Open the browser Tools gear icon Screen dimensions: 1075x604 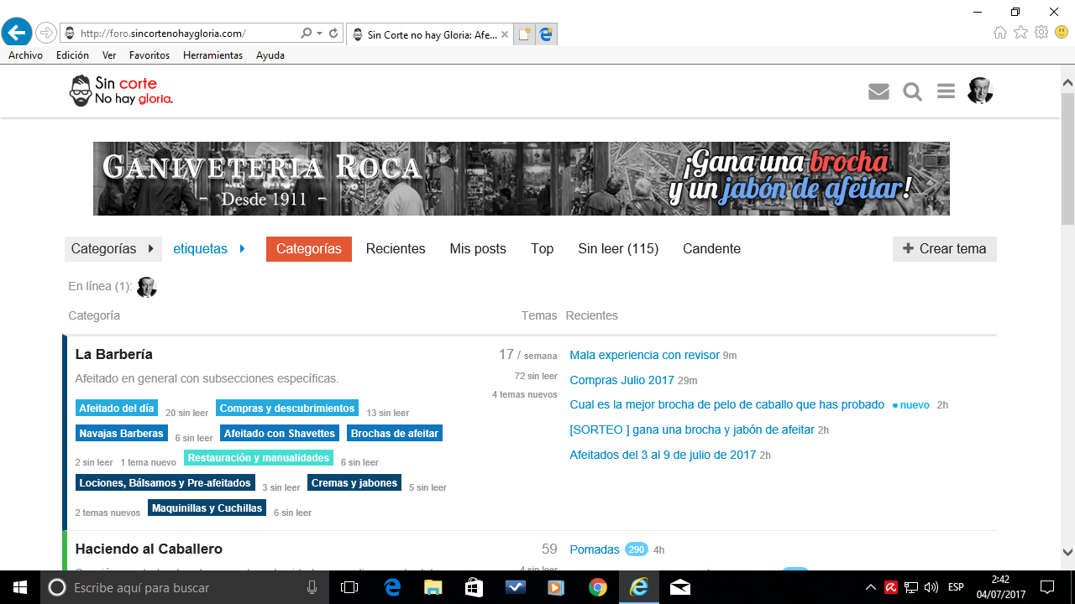coord(1041,33)
